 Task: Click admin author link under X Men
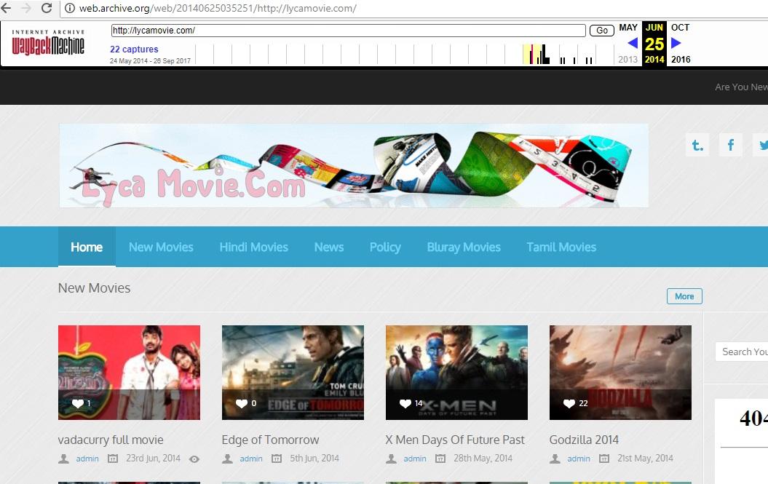(415, 459)
